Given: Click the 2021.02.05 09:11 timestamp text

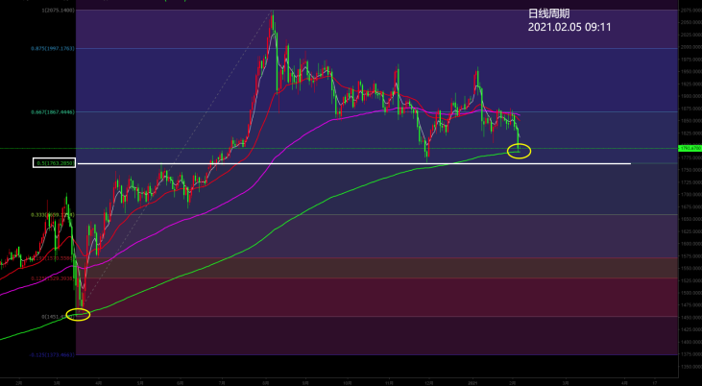Looking at the screenshot, I should pyautogui.click(x=569, y=28).
